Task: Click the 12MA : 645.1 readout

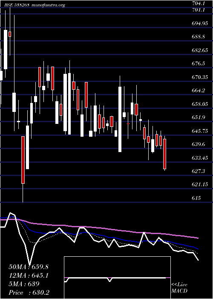Action: [29, 275]
